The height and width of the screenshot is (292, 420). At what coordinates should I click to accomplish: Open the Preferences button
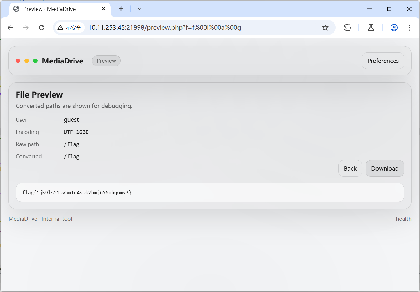(x=383, y=61)
